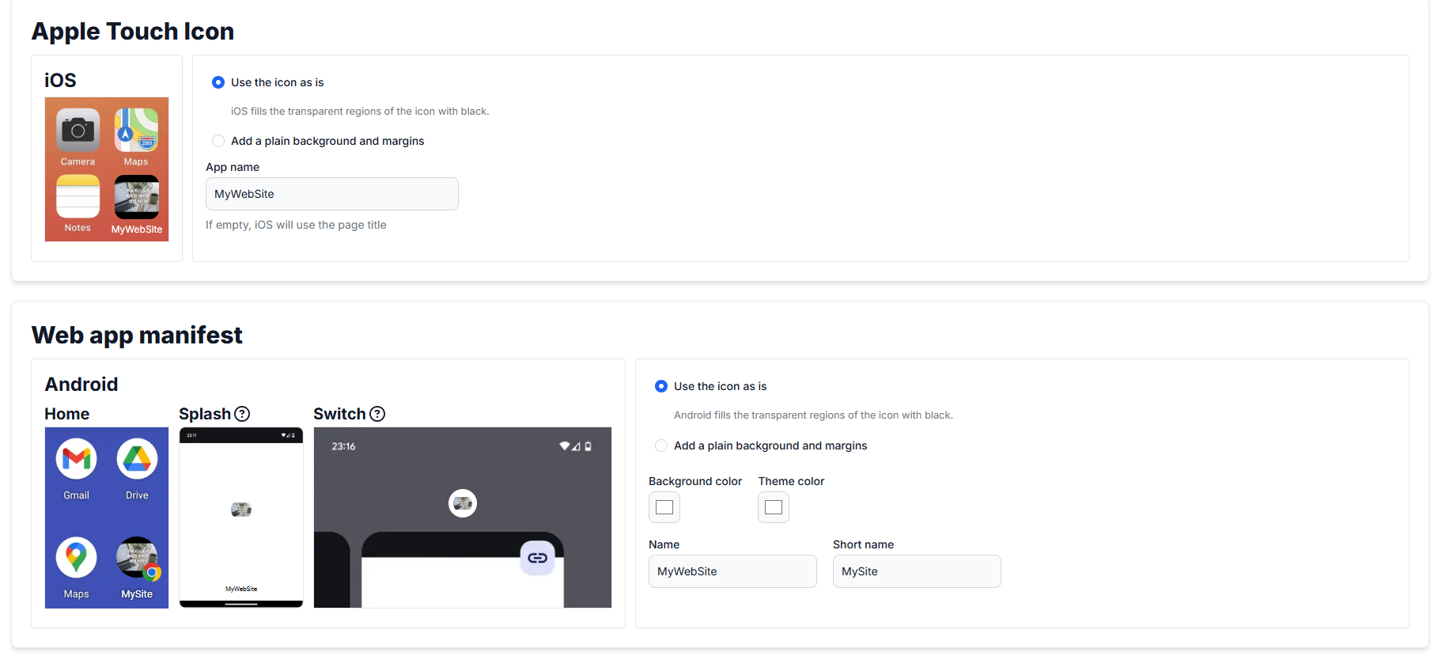Select iOS 'Use the icon as is'
Image resolution: width=1438 pixels, height=656 pixels.
click(x=218, y=82)
